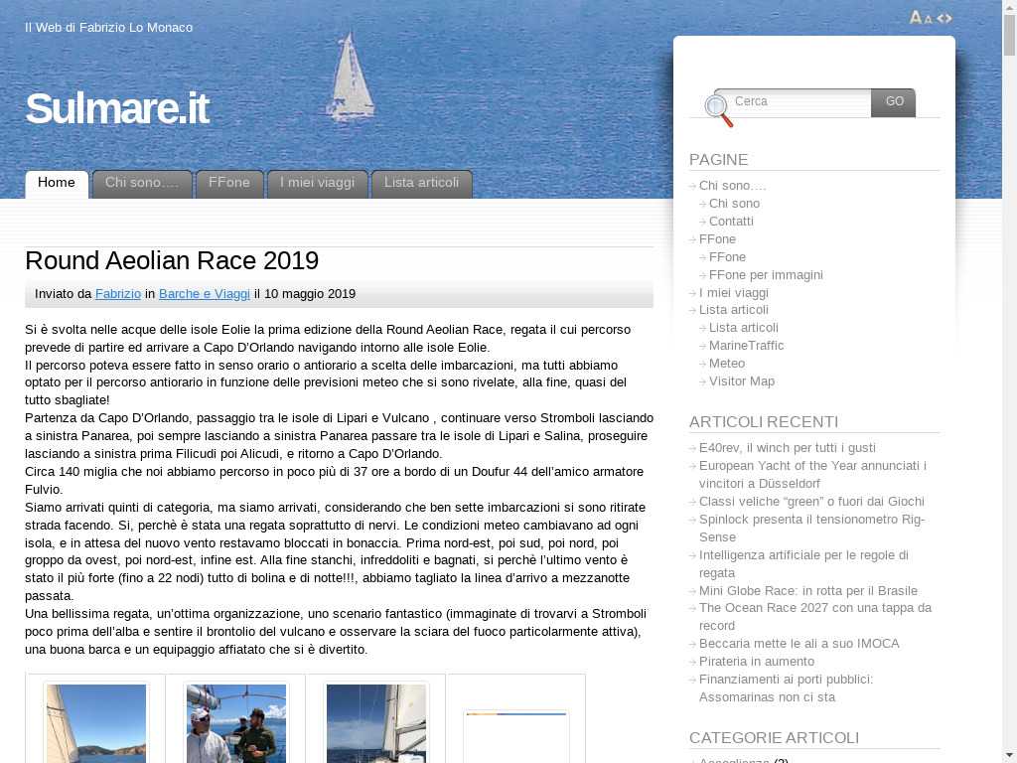Click the magnifying glass search icon
Image resolution: width=1017 pixels, height=763 pixels.
718,109
